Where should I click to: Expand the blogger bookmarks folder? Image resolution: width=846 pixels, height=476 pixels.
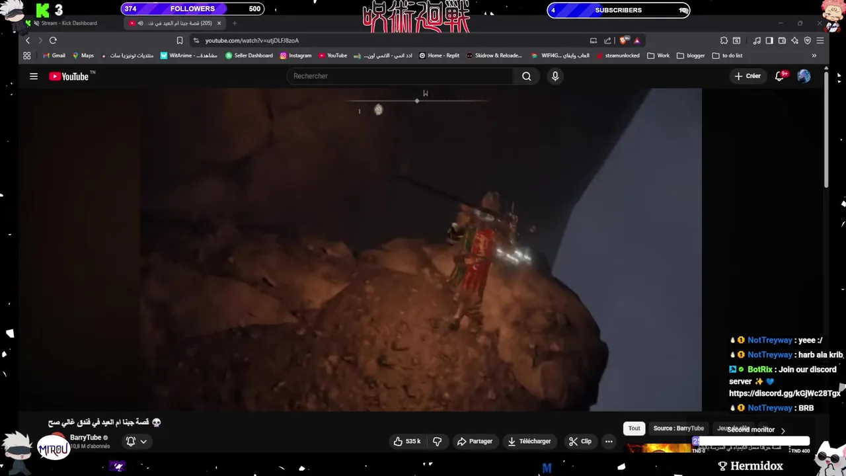(x=691, y=56)
